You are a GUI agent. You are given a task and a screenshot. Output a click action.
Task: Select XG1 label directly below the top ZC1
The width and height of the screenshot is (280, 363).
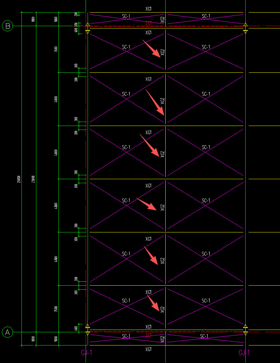[148, 33]
